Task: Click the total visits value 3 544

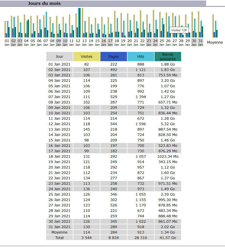Action: click(87, 238)
